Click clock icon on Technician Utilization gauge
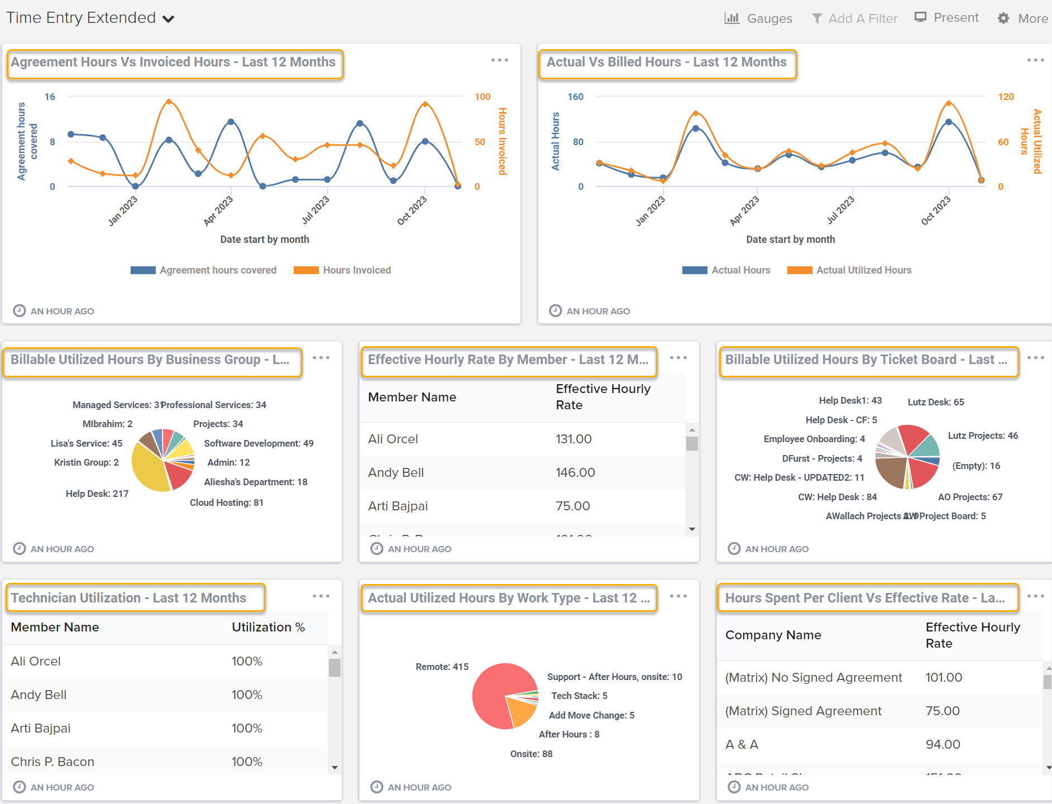Viewport: 1052px width, 804px height. [20, 787]
